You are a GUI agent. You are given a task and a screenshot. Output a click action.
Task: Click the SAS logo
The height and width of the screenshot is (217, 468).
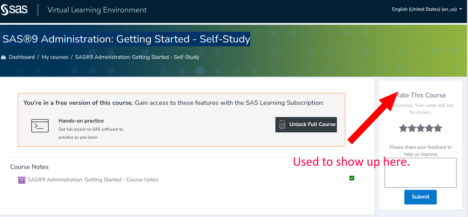pyautogui.click(x=15, y=10)
